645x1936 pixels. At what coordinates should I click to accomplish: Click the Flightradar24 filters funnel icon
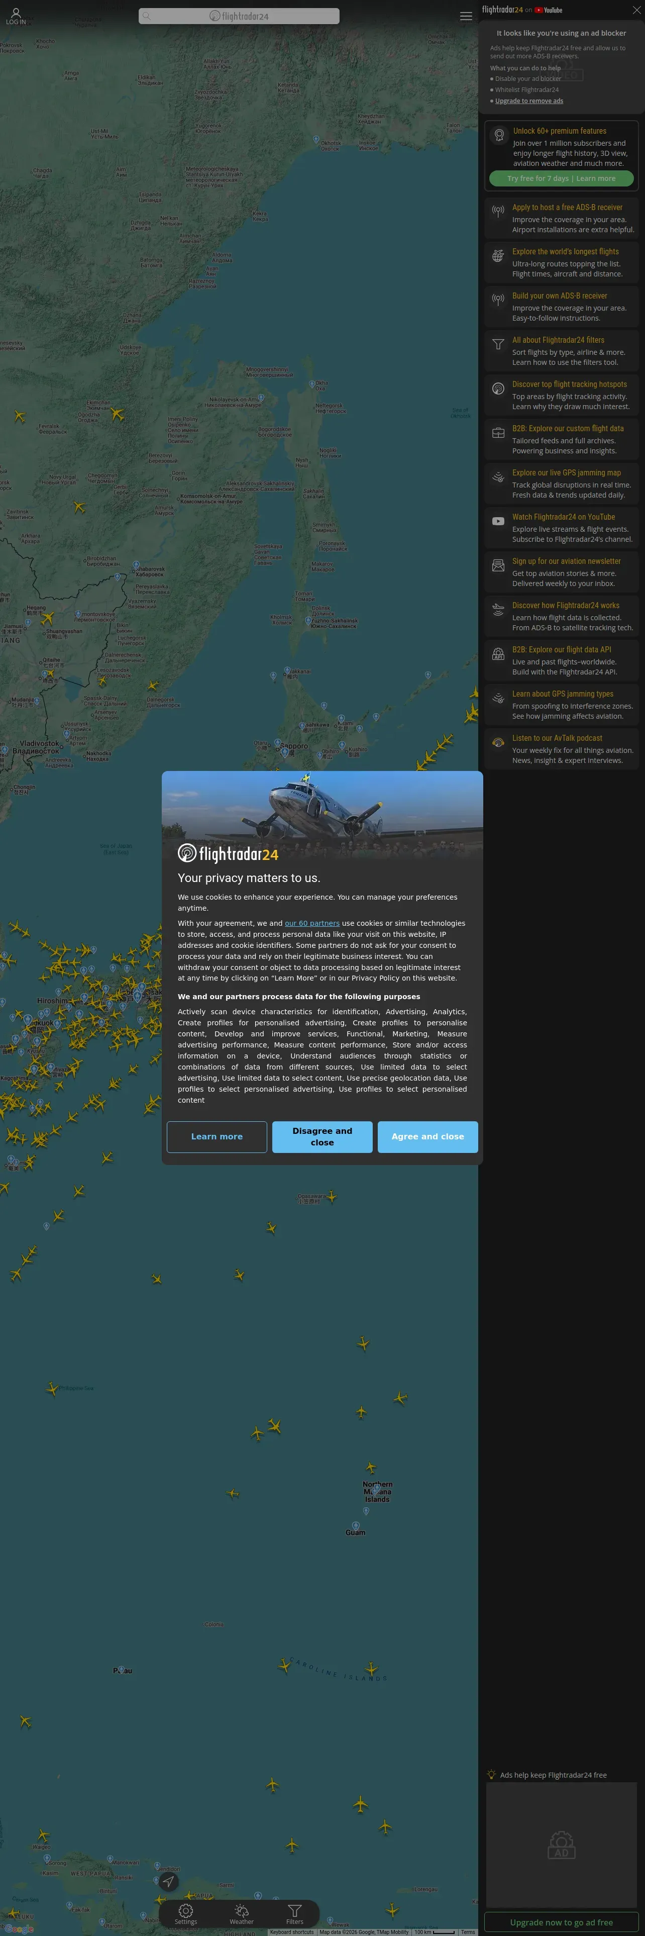coord(498,344)
